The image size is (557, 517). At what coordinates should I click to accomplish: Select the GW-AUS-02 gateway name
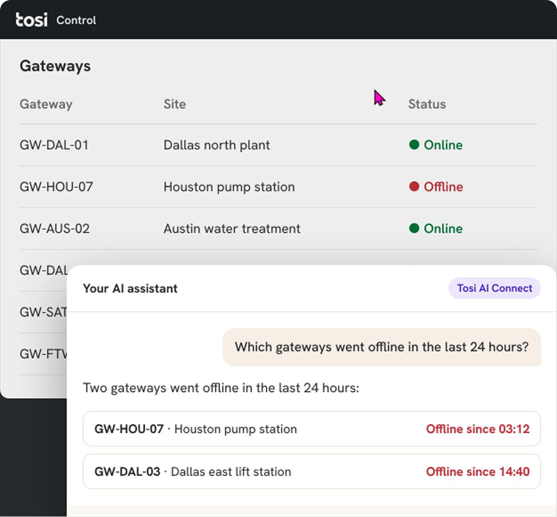click(x=55, y=228)
